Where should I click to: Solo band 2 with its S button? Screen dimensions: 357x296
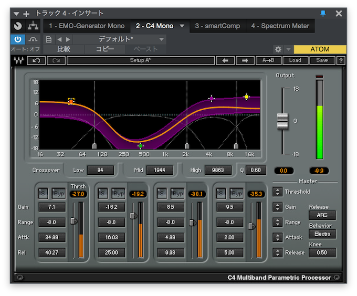[x=103, y=194]
